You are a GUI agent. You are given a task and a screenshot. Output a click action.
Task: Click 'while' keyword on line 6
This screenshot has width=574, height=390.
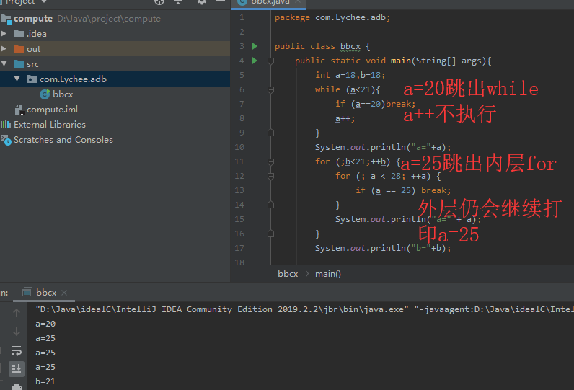(327, 89)
